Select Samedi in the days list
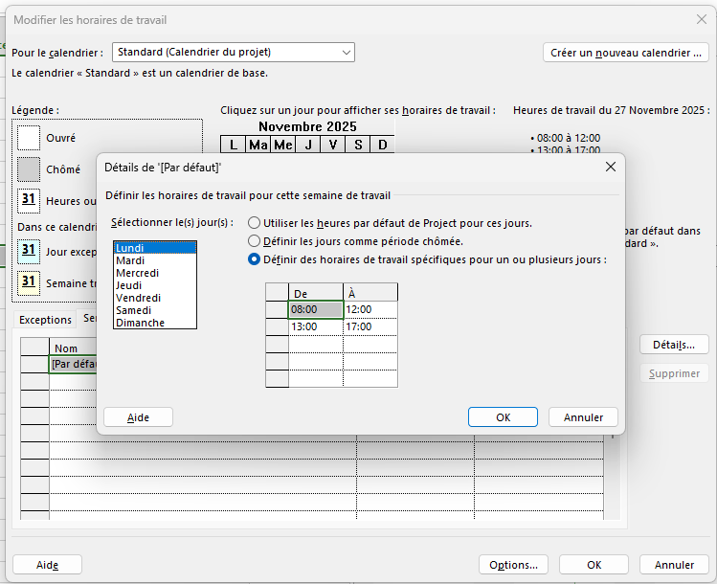Screen dimensions: 717x584 (x=153, y=310)
